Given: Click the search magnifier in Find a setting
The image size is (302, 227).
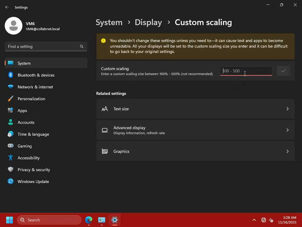Looking at the screenshot, I should (x=82, y=46).
